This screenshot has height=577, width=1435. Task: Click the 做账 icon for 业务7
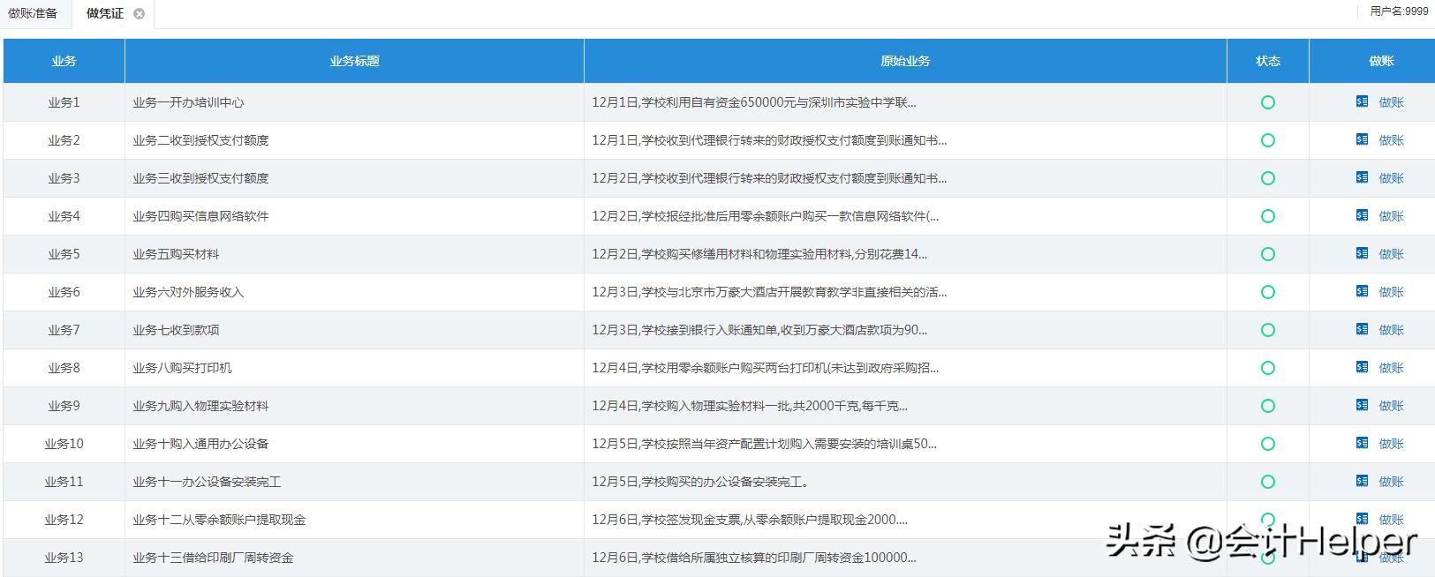click(x=1362, y=329)
